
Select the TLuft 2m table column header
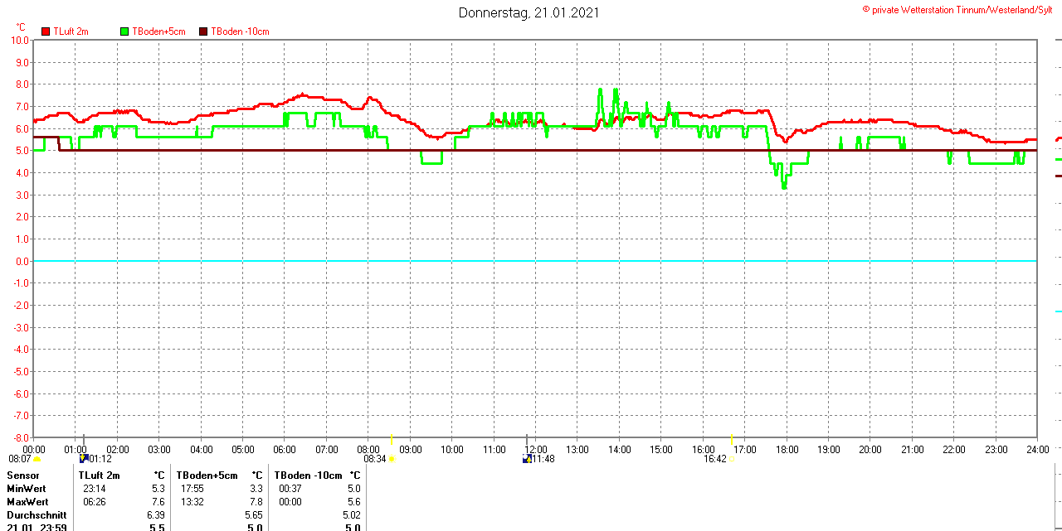click(x=100, y=475)
